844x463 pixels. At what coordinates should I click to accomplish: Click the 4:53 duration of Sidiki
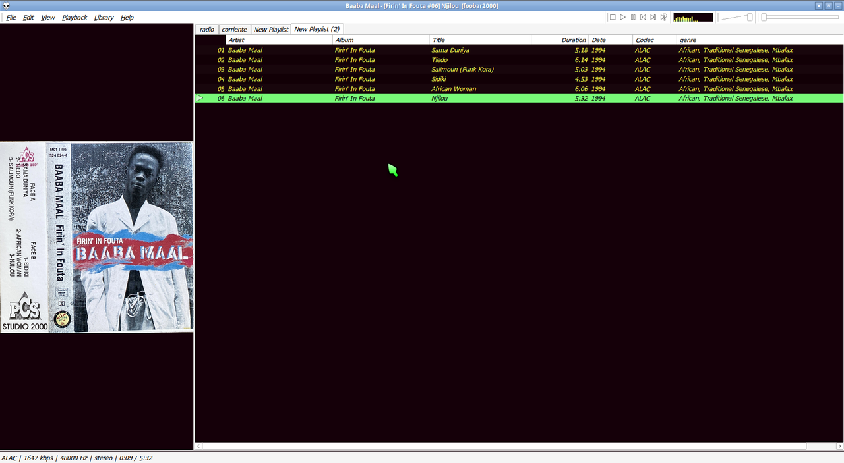581,79
